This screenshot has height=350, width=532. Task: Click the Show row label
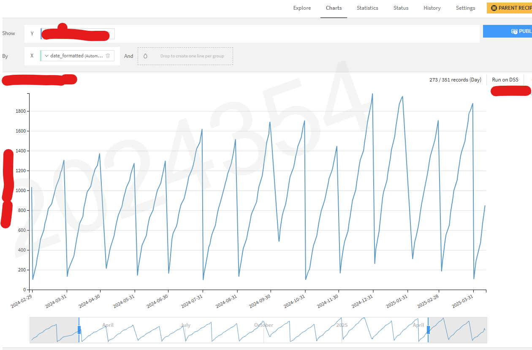pyautogui.click(x=8, y=33)
